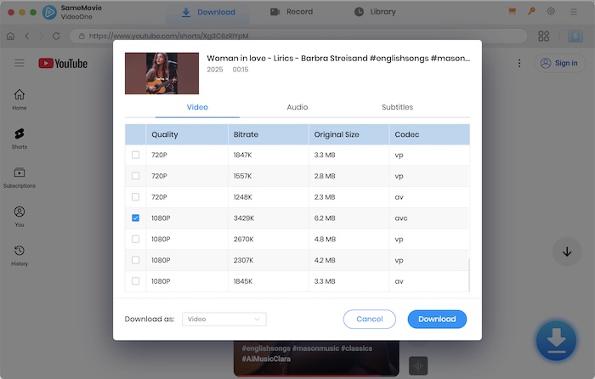Open the shopping cart icon in title bar
Image resolution: width=595 pixels, height=379 pixels.
[512, 11]
